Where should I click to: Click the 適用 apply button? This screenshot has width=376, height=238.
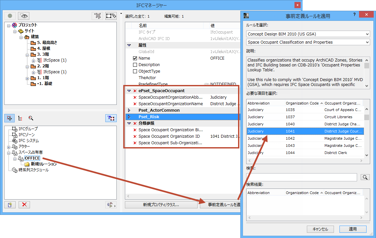tap(353, 229)
